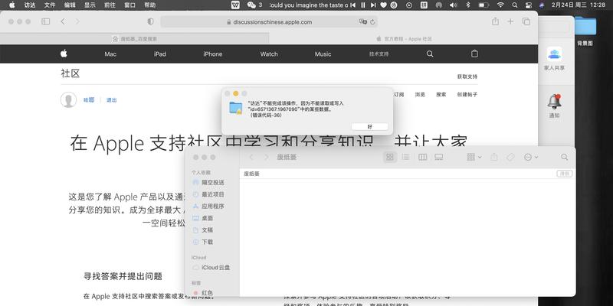
Task: Click the Safari address bar
Action: pyautogui.click(x=269, y=22)
